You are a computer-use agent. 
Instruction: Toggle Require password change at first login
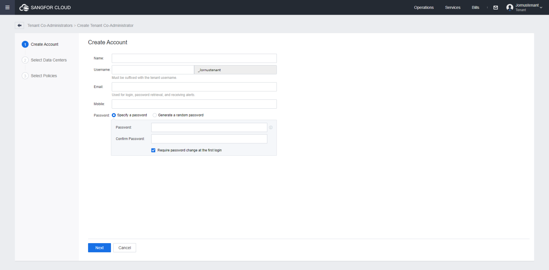(153, 150)
